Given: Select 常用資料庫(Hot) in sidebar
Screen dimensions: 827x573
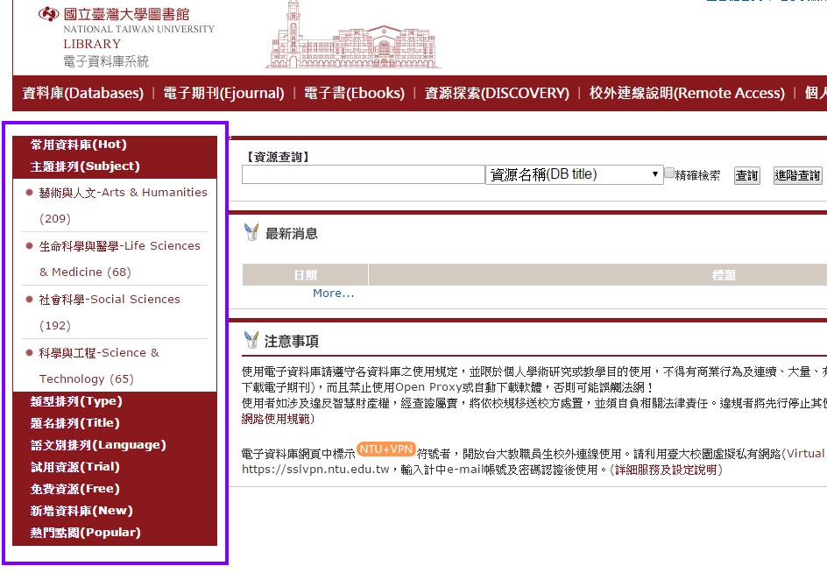Looking at the screenshot, I should (79, 144).
